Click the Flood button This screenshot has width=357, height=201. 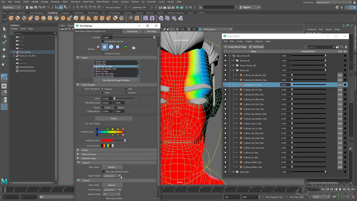click(x=114, y=119)
